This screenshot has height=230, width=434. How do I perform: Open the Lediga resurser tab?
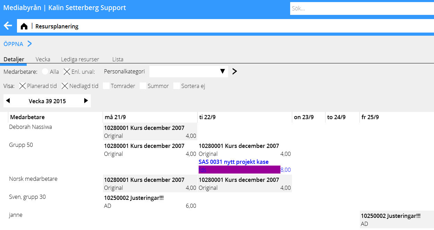(x=80, y=59)
